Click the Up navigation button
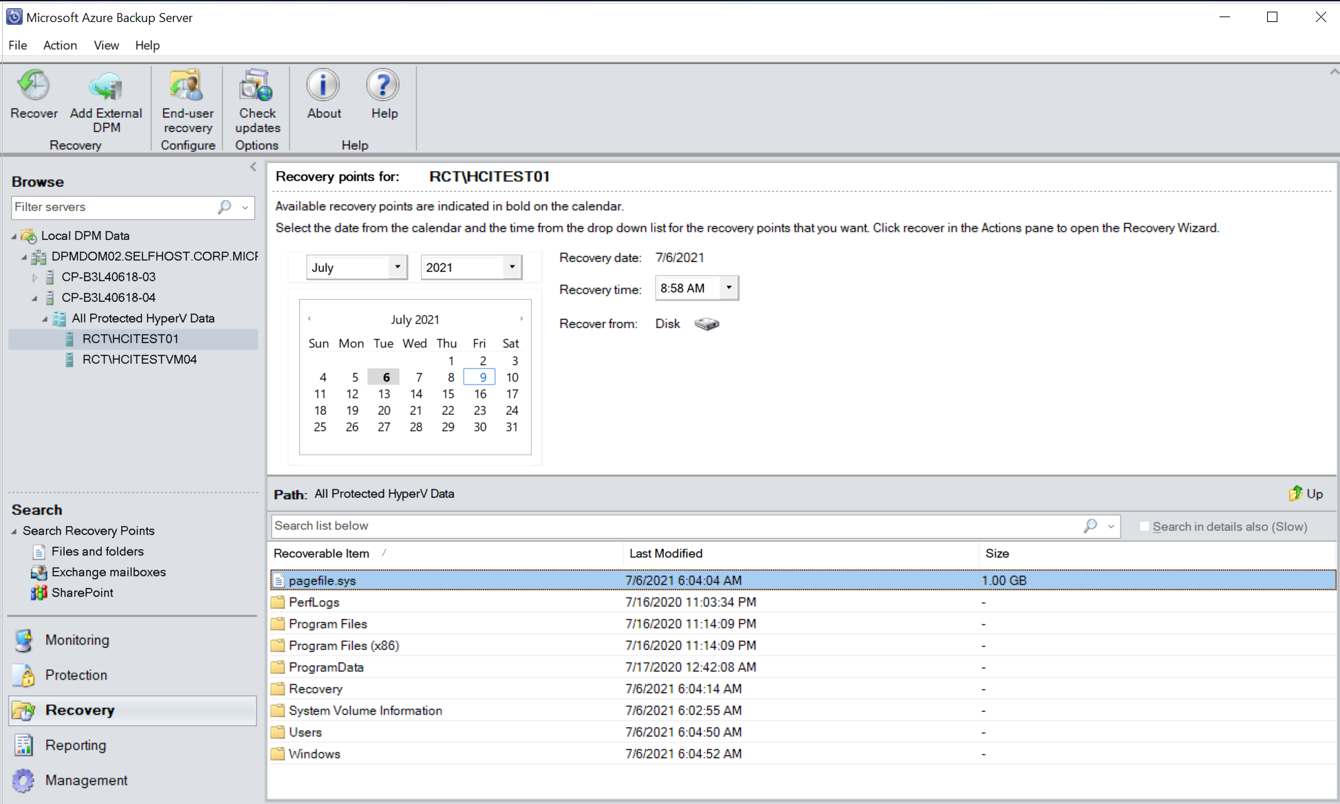Viewport: 1340px width, 804px height. [1306, 494]
